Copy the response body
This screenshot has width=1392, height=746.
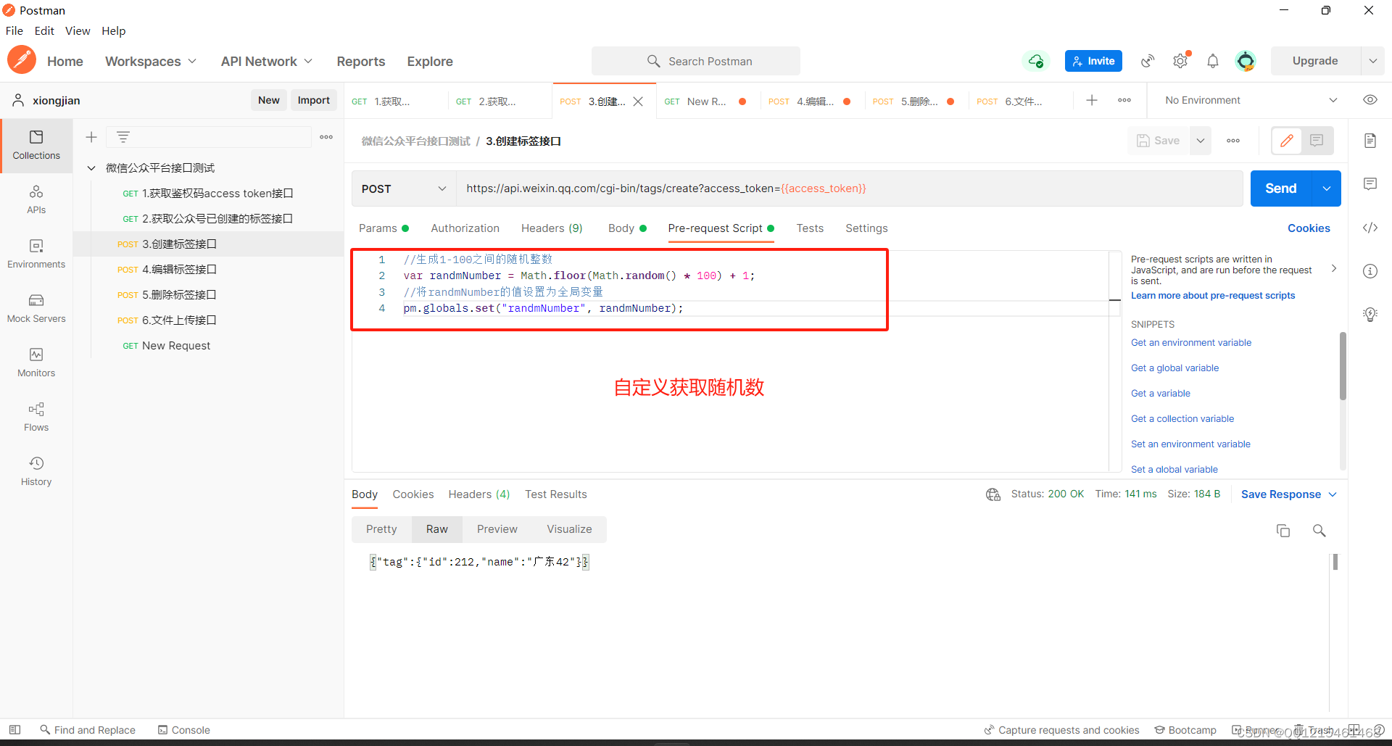pyautogui.click(x=1283, y=531)
